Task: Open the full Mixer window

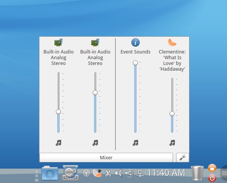Action: point(106,157)
